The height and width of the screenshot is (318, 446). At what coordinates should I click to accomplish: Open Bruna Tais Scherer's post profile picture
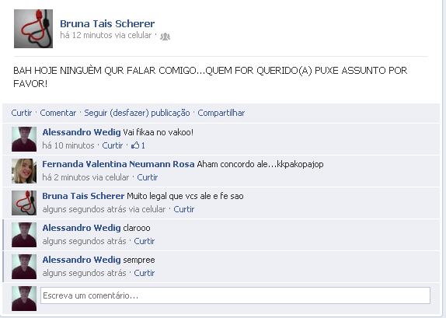[x=33, y=29]
